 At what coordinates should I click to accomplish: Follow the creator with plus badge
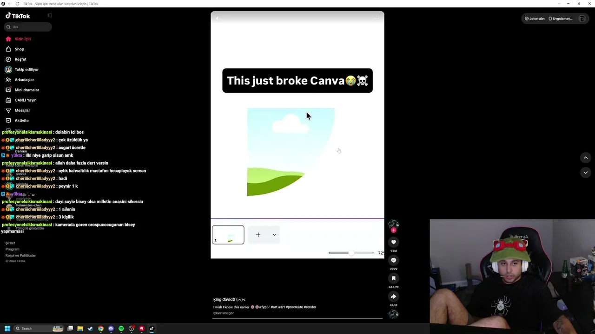coord(394,230)
